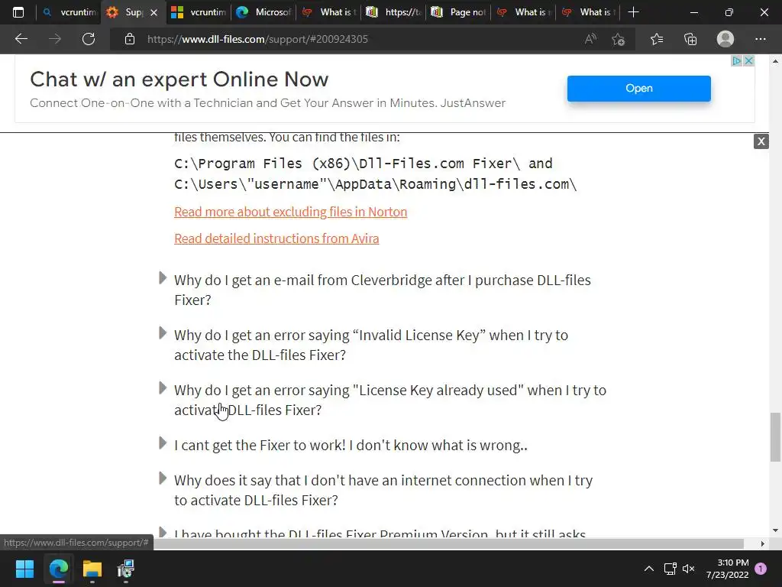Screen dimensions: 782x587
Task: Refresh the current page
Action: 89,39
